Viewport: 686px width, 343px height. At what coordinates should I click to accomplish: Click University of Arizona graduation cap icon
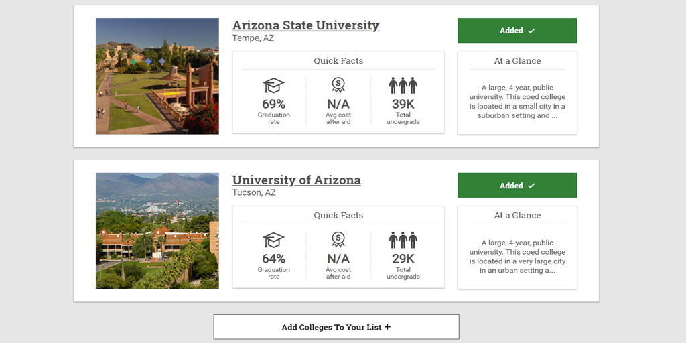[273, 241]
